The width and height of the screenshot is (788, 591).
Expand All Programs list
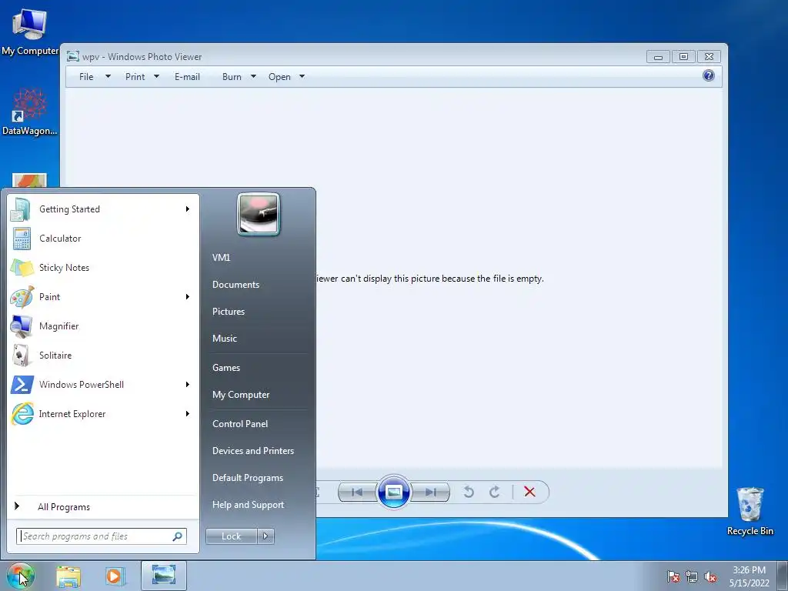[63, 506]
